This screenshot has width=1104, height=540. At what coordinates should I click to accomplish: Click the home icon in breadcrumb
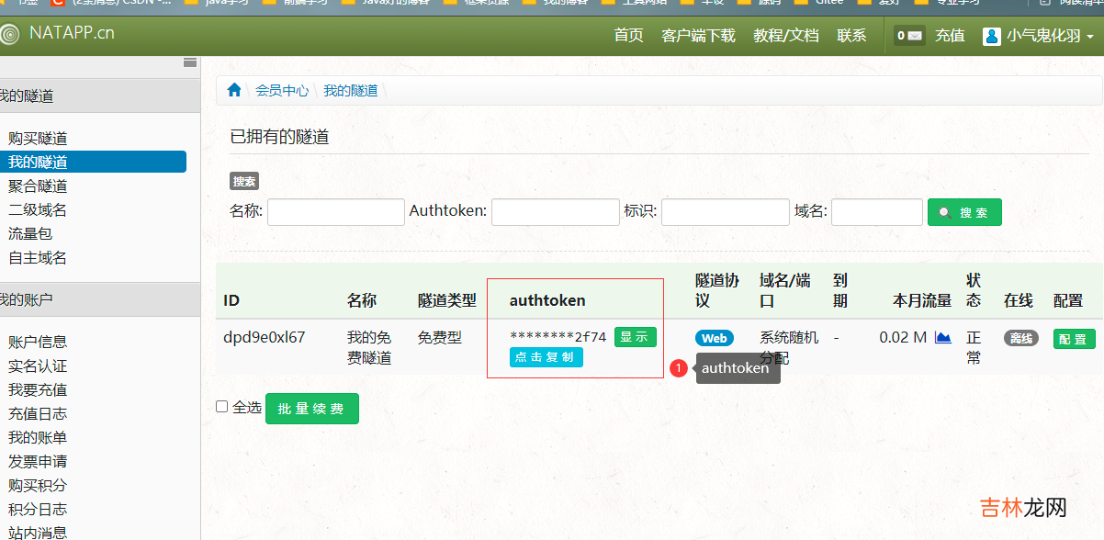pos(234,90)
